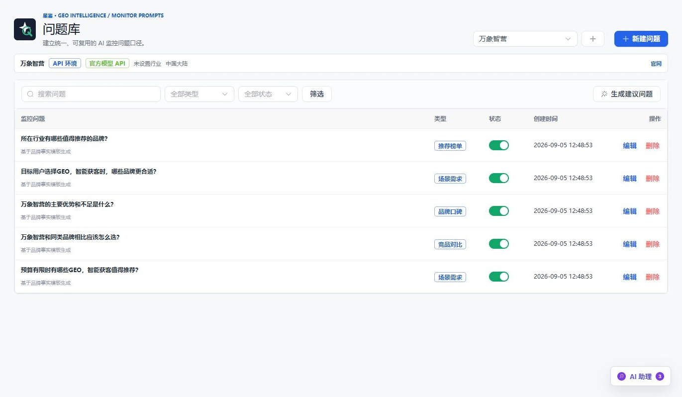Image resolution: width=682 pixels, height=397 pixels.
Task: Click 生成建议问题 button
Action: coord(627,94)
